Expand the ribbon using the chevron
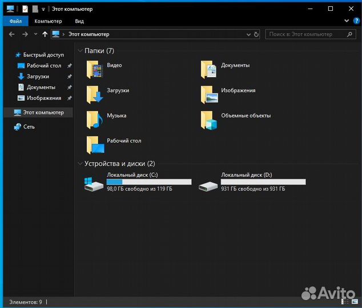Viewport: 362px width, 308px height. coord(346,21)
